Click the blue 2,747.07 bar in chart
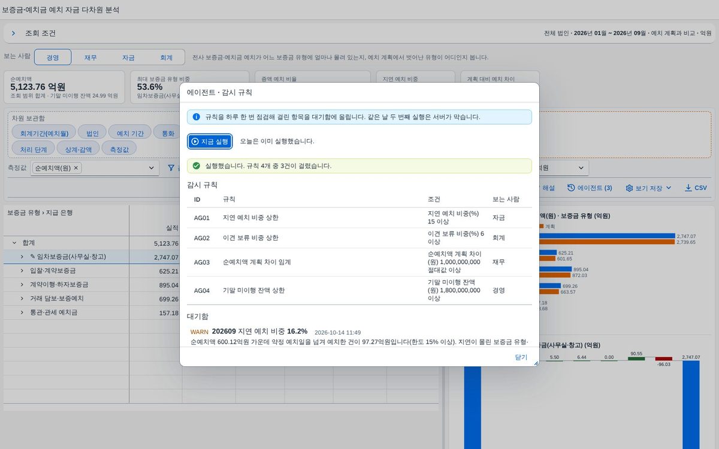 [607, 236]
